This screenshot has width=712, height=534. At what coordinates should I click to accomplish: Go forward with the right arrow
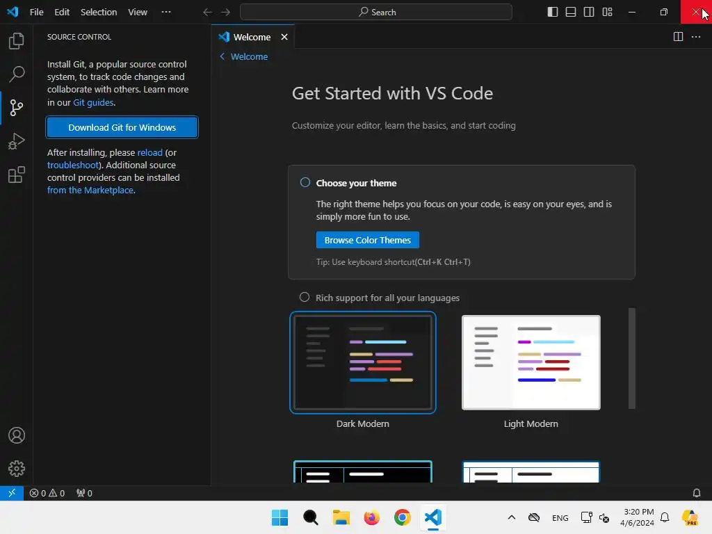[226, 13]
